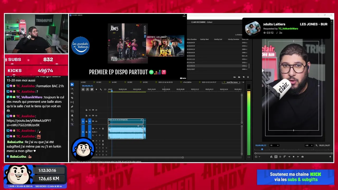Select the Razor tool
The height and width of the screenshot is (190, 338).
[x=72, y=98]
